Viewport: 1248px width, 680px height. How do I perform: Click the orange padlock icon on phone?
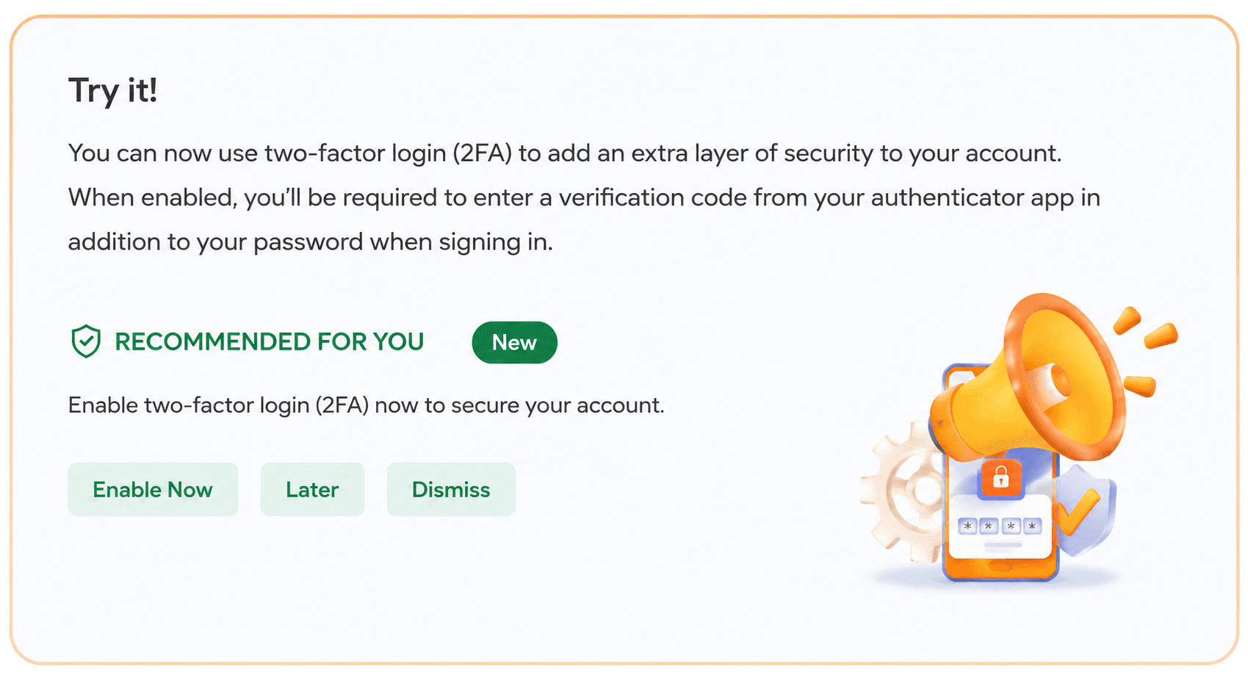1000,478
